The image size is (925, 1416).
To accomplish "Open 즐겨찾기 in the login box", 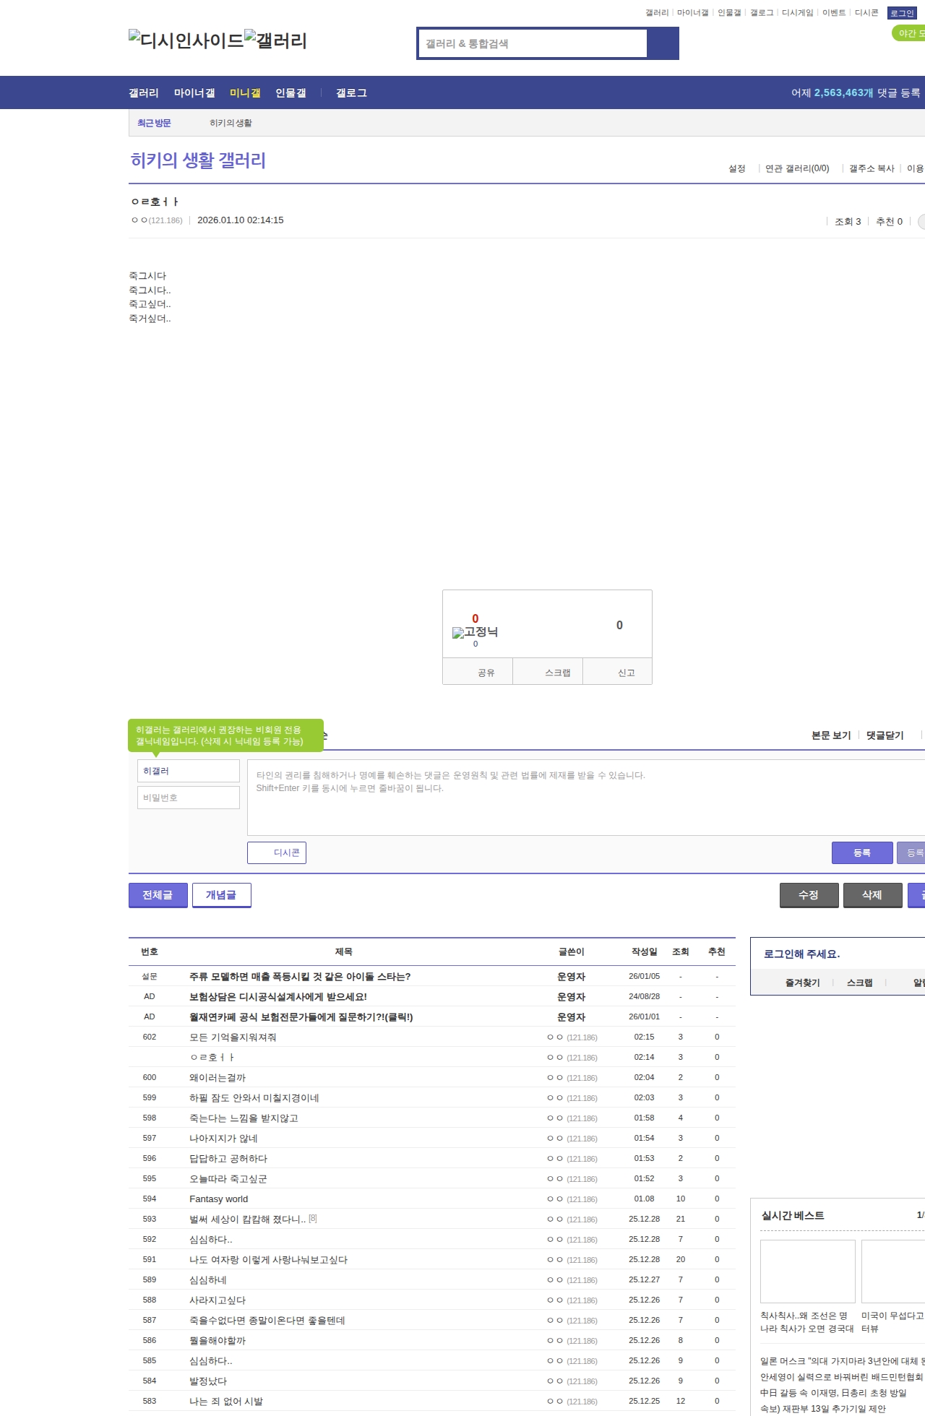I will click(803, 983).
